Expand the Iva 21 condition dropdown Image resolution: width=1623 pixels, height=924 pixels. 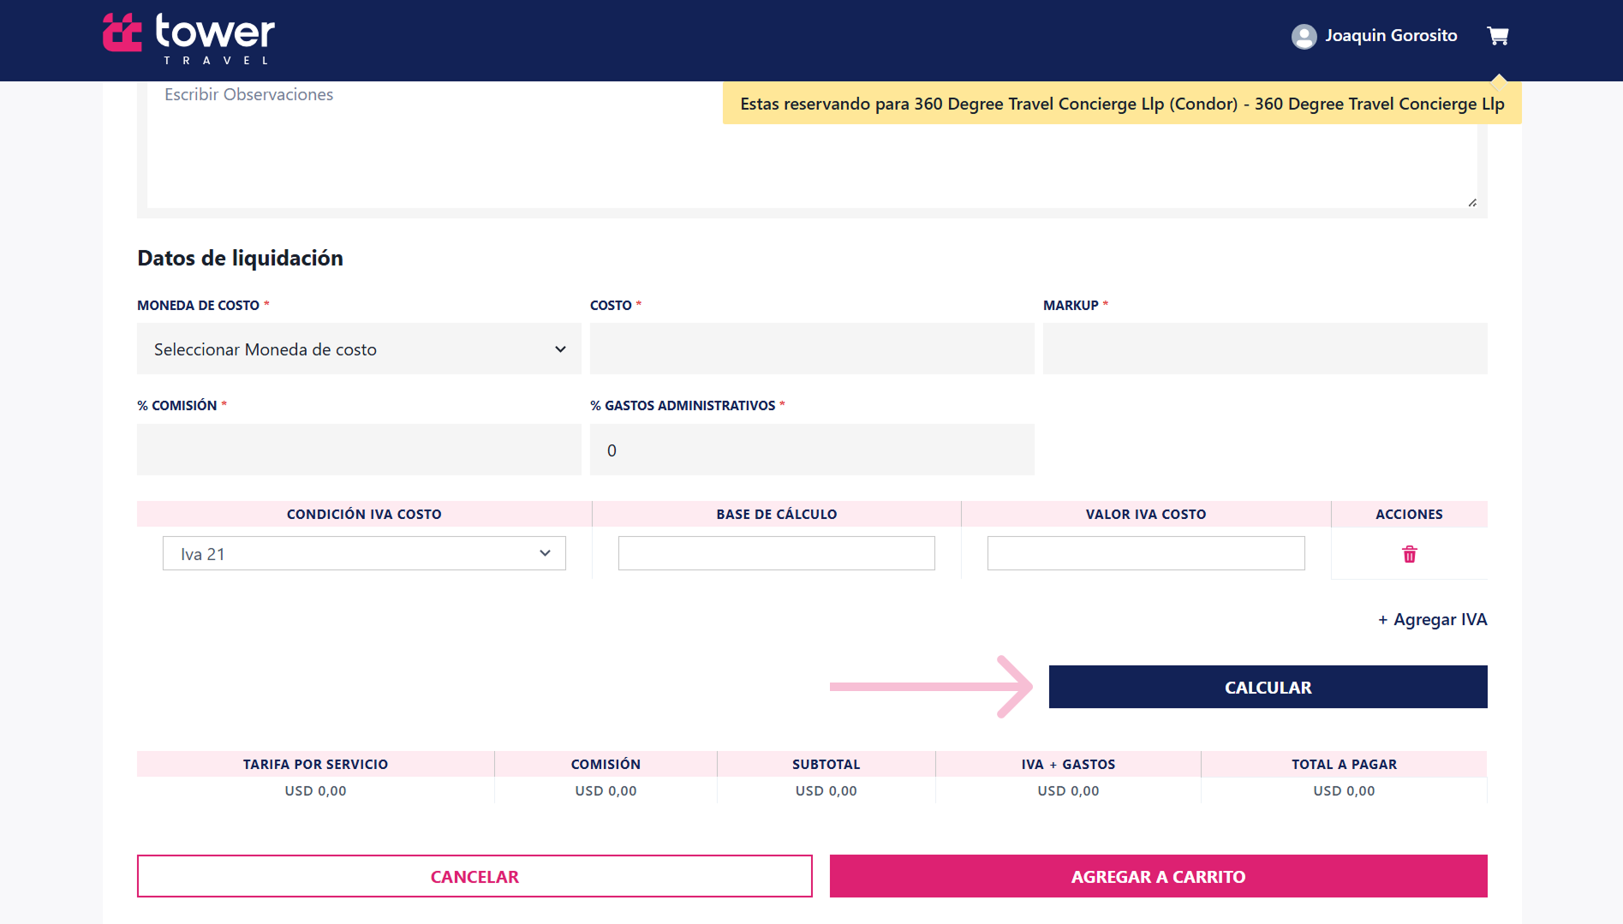click(364, 554)
